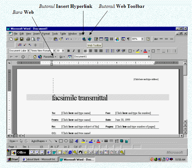
Task: Select the Format Painter brush
Action: click(61, 39)
